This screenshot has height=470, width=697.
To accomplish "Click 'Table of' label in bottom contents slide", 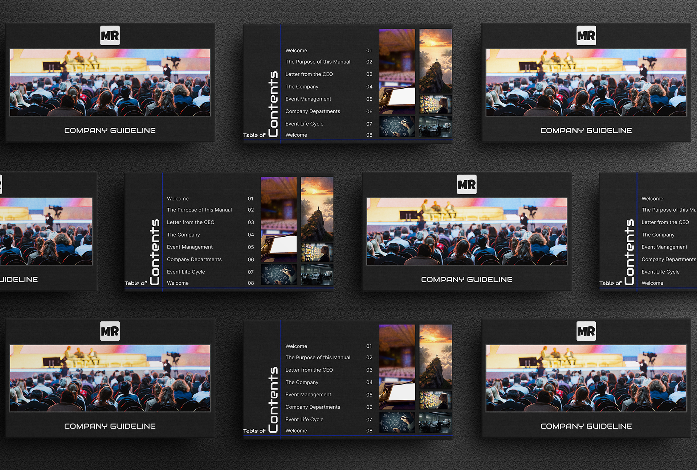I will [254, 431].
